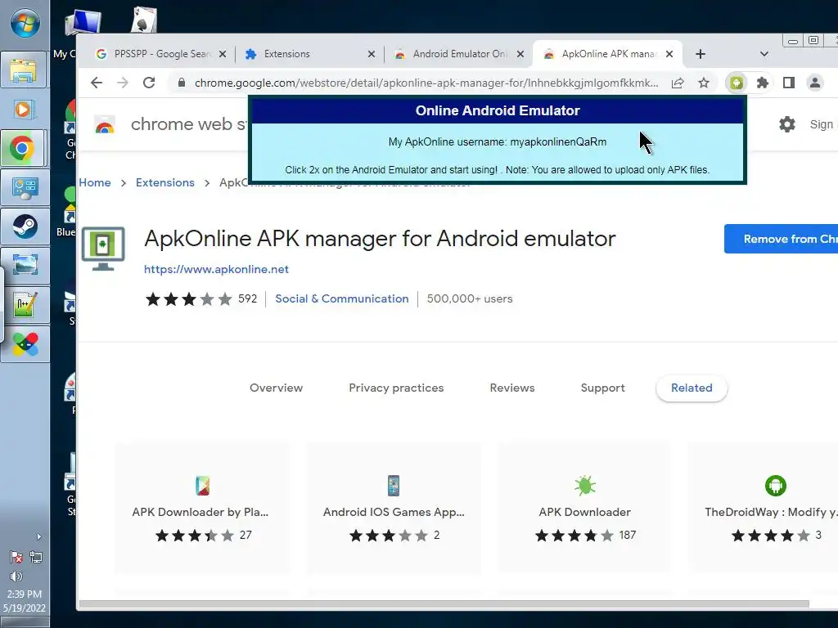Reload the current page
Viewport: 838px width, 628px height.
click(x=149, y=83)
